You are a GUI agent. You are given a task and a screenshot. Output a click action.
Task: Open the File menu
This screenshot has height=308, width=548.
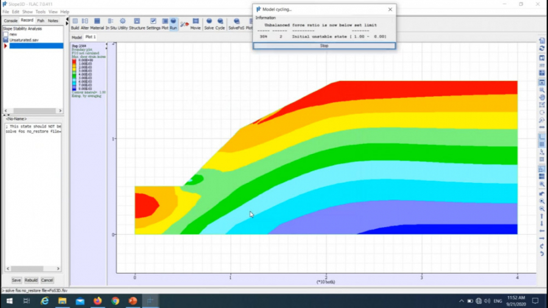click(x=6, y=12)
